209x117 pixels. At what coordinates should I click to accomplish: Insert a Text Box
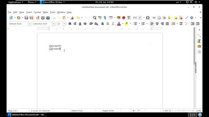(x=129, y=18)
